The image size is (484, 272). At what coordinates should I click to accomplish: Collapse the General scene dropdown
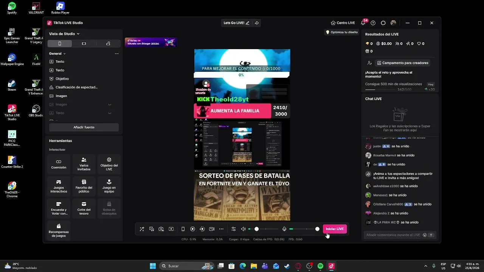pos(57,54)
